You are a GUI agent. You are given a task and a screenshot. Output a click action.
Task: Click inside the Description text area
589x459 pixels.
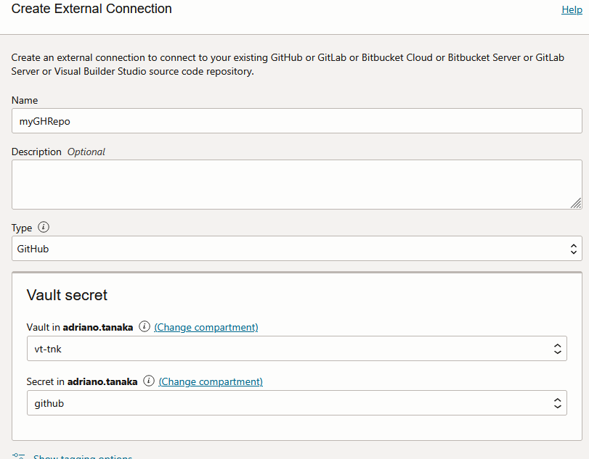[297, 184]
